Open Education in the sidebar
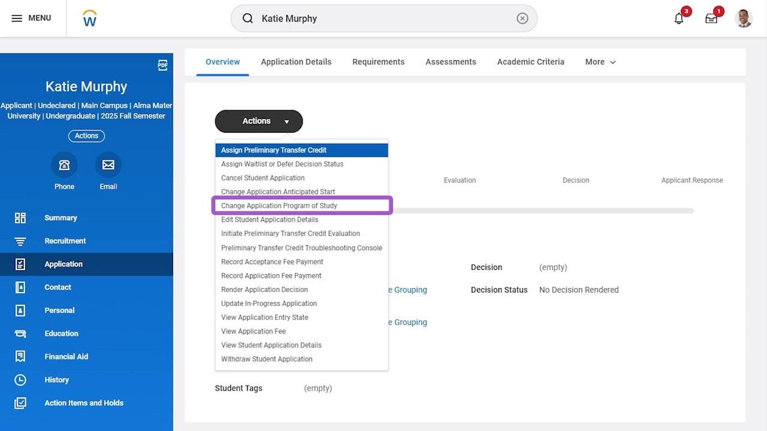This screenshot has height=431, width=767. pos(86,333)
